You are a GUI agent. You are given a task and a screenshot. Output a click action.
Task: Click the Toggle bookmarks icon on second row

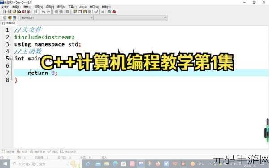[x=14, y=17]
